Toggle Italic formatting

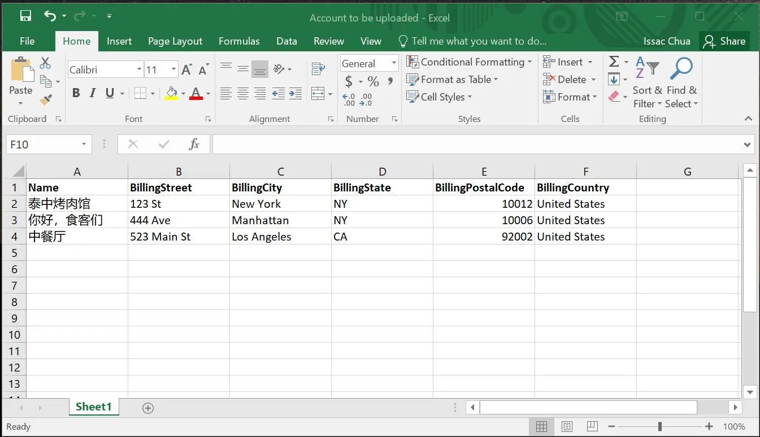tap(93, 93)
